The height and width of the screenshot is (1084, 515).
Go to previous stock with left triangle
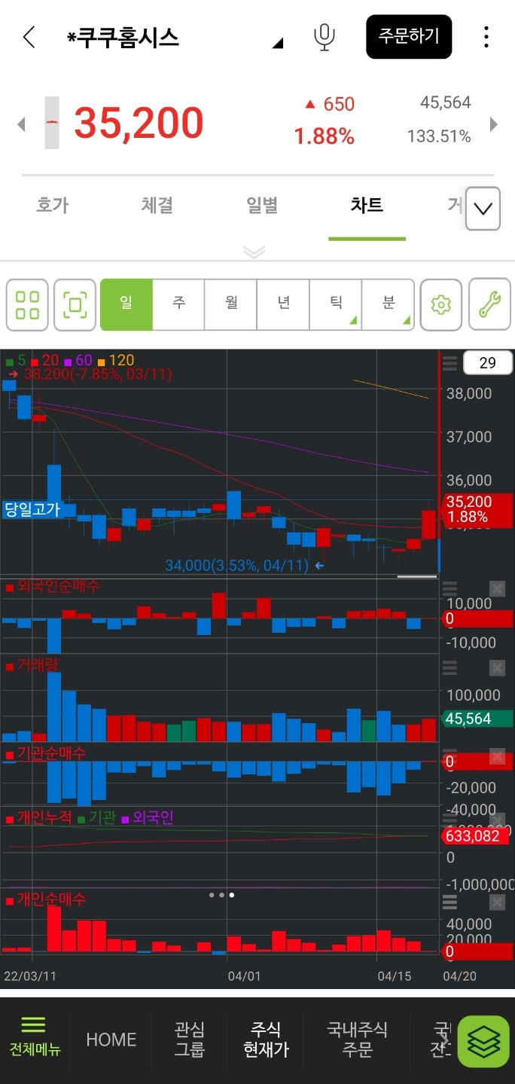click(21, 124)
